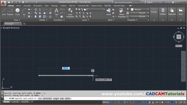Select the Arc tool

[x=24, y=12]
